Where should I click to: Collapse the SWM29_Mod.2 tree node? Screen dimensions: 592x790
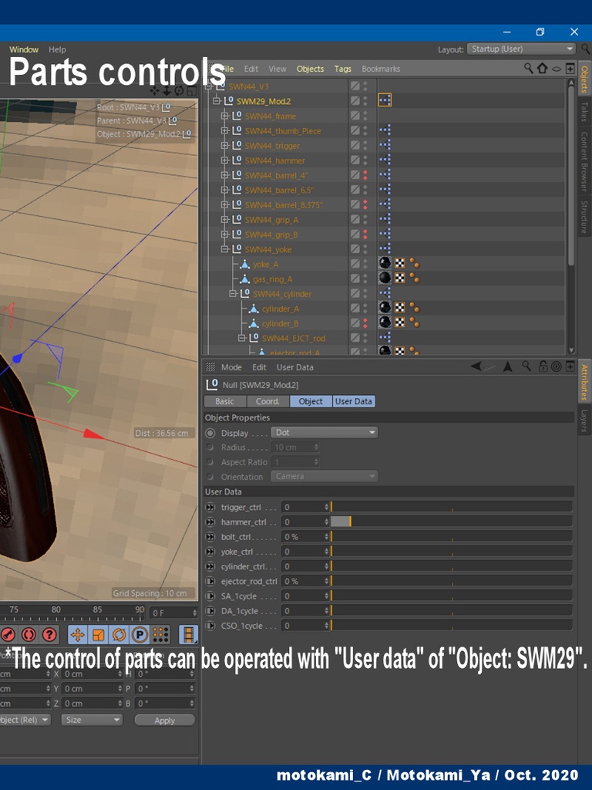point(217,101)
